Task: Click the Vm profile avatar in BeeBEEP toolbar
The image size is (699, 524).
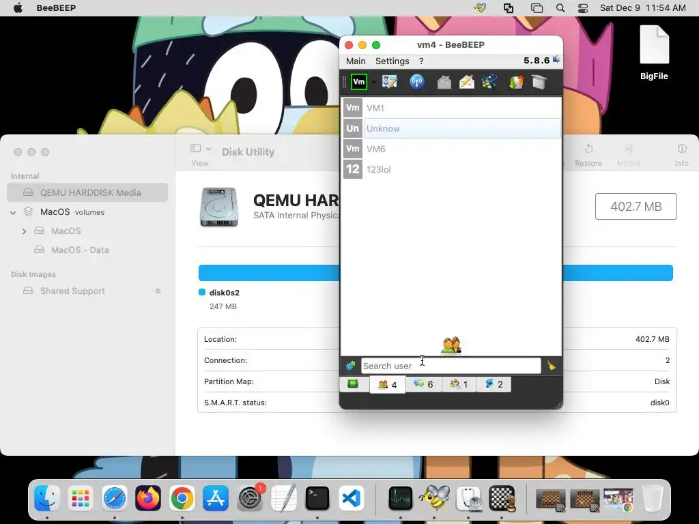Action: point(359,82)
